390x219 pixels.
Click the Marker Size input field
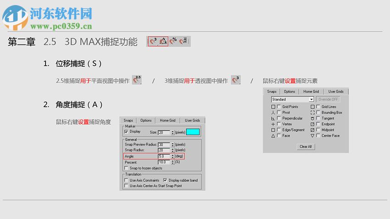[x=164, y=132]
